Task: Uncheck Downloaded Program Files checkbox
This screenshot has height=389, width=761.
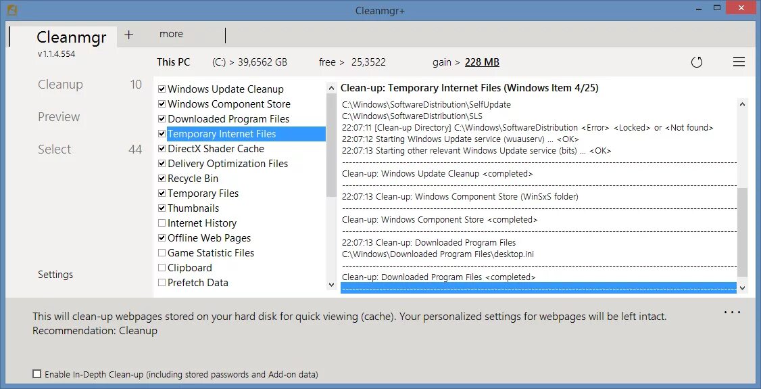Action: point(162,119)
